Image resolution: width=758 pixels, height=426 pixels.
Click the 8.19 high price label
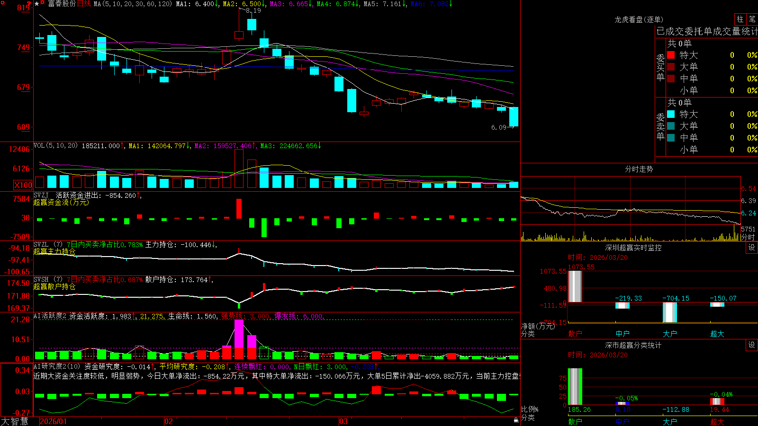(253, 10)
